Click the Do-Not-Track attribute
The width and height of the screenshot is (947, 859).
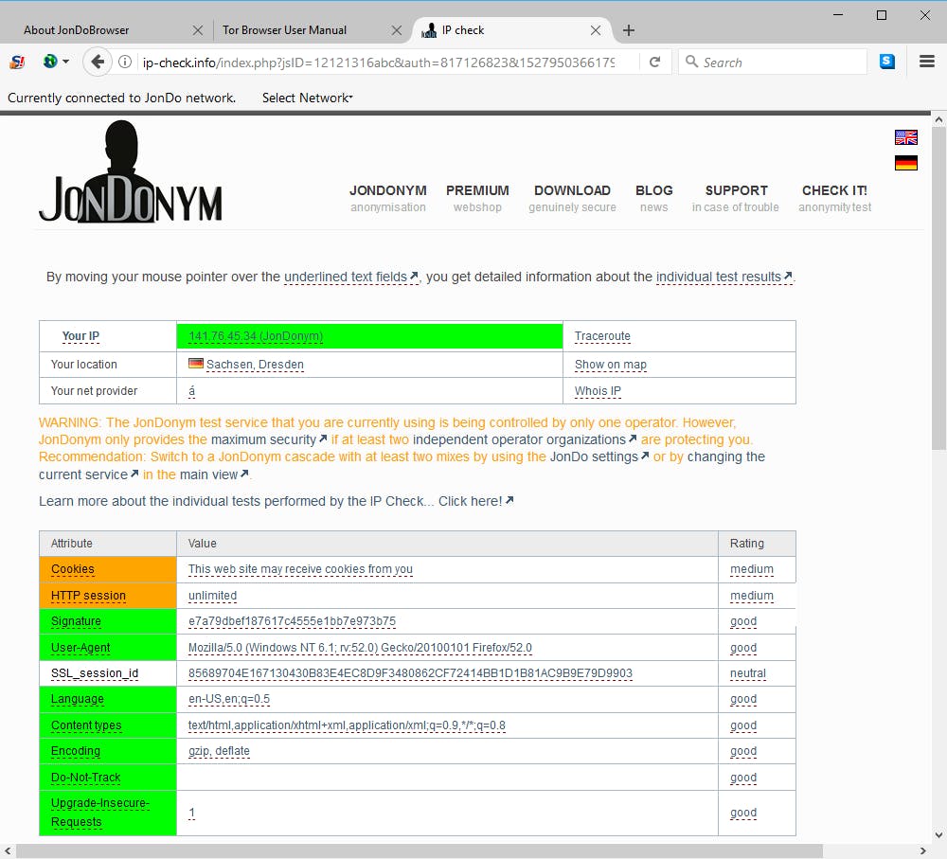(108, 778)
